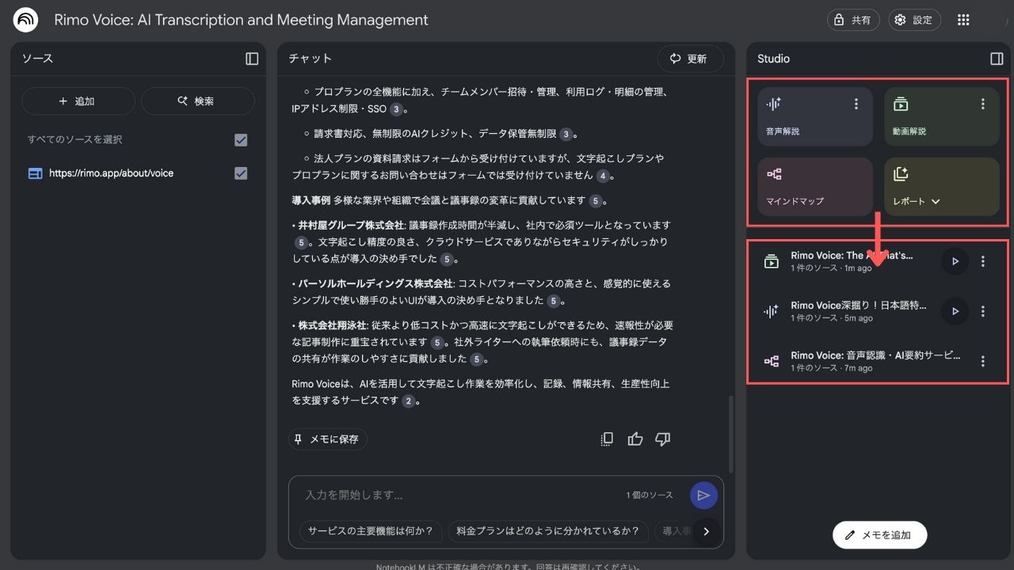This screenshot has height=570, width=1014.
Task: Give the response a thumbs up
Action: (x=635, y=439)
